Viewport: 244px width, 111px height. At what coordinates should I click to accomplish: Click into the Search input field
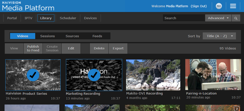pyautogui.click(x=184, y=18)
